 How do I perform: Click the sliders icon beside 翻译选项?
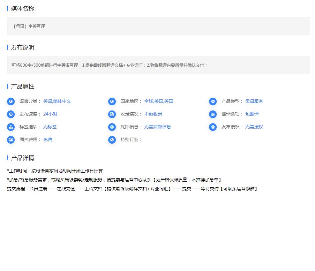pyautogui.click(x=213, y=114)
